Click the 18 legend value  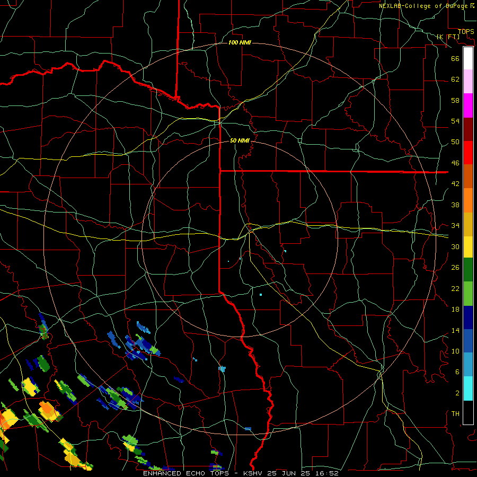[455, 310]
